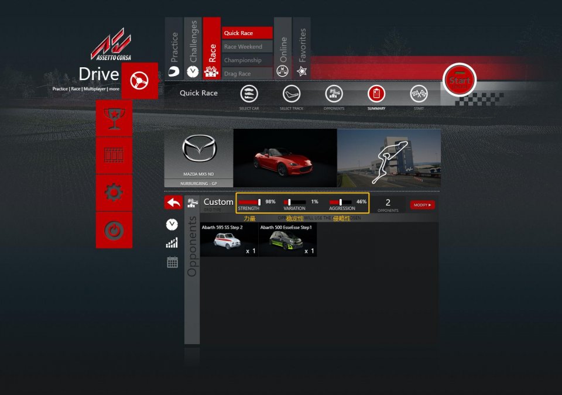Viewport: 562px width, 395px height.
Task: Click the Quick Race section title
Action: point(198,93)
